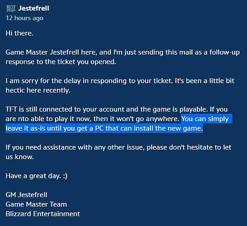Viewport: 247px width, 226px height.
Task: Click the "hectic here recently." line
Action: pos(38,90)
